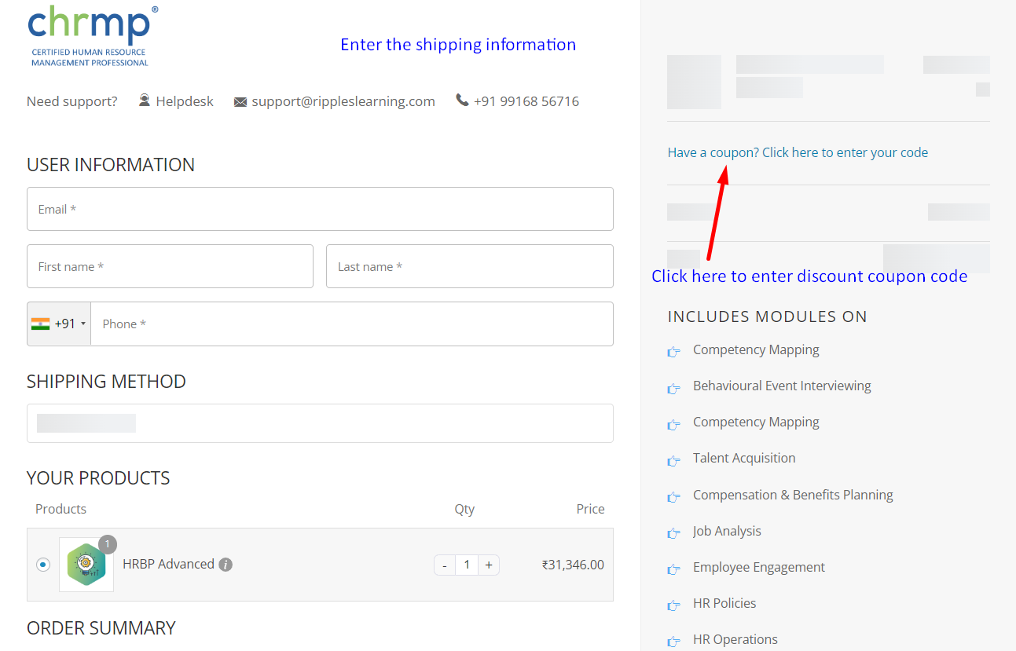Focus the Email input field
The width and height of the screenshot is (1016, 651).
pos(320,209)
